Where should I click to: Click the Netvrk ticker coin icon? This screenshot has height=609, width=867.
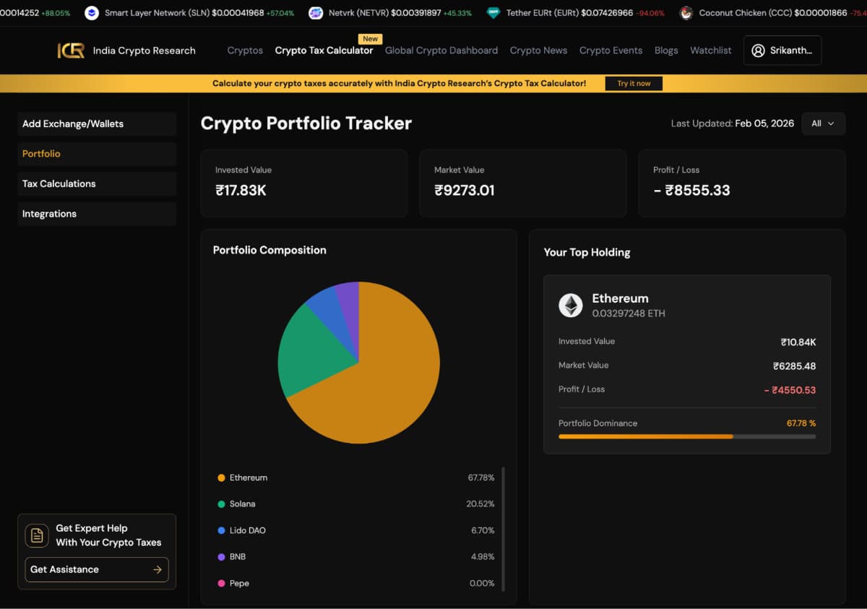tap(316, 13)
